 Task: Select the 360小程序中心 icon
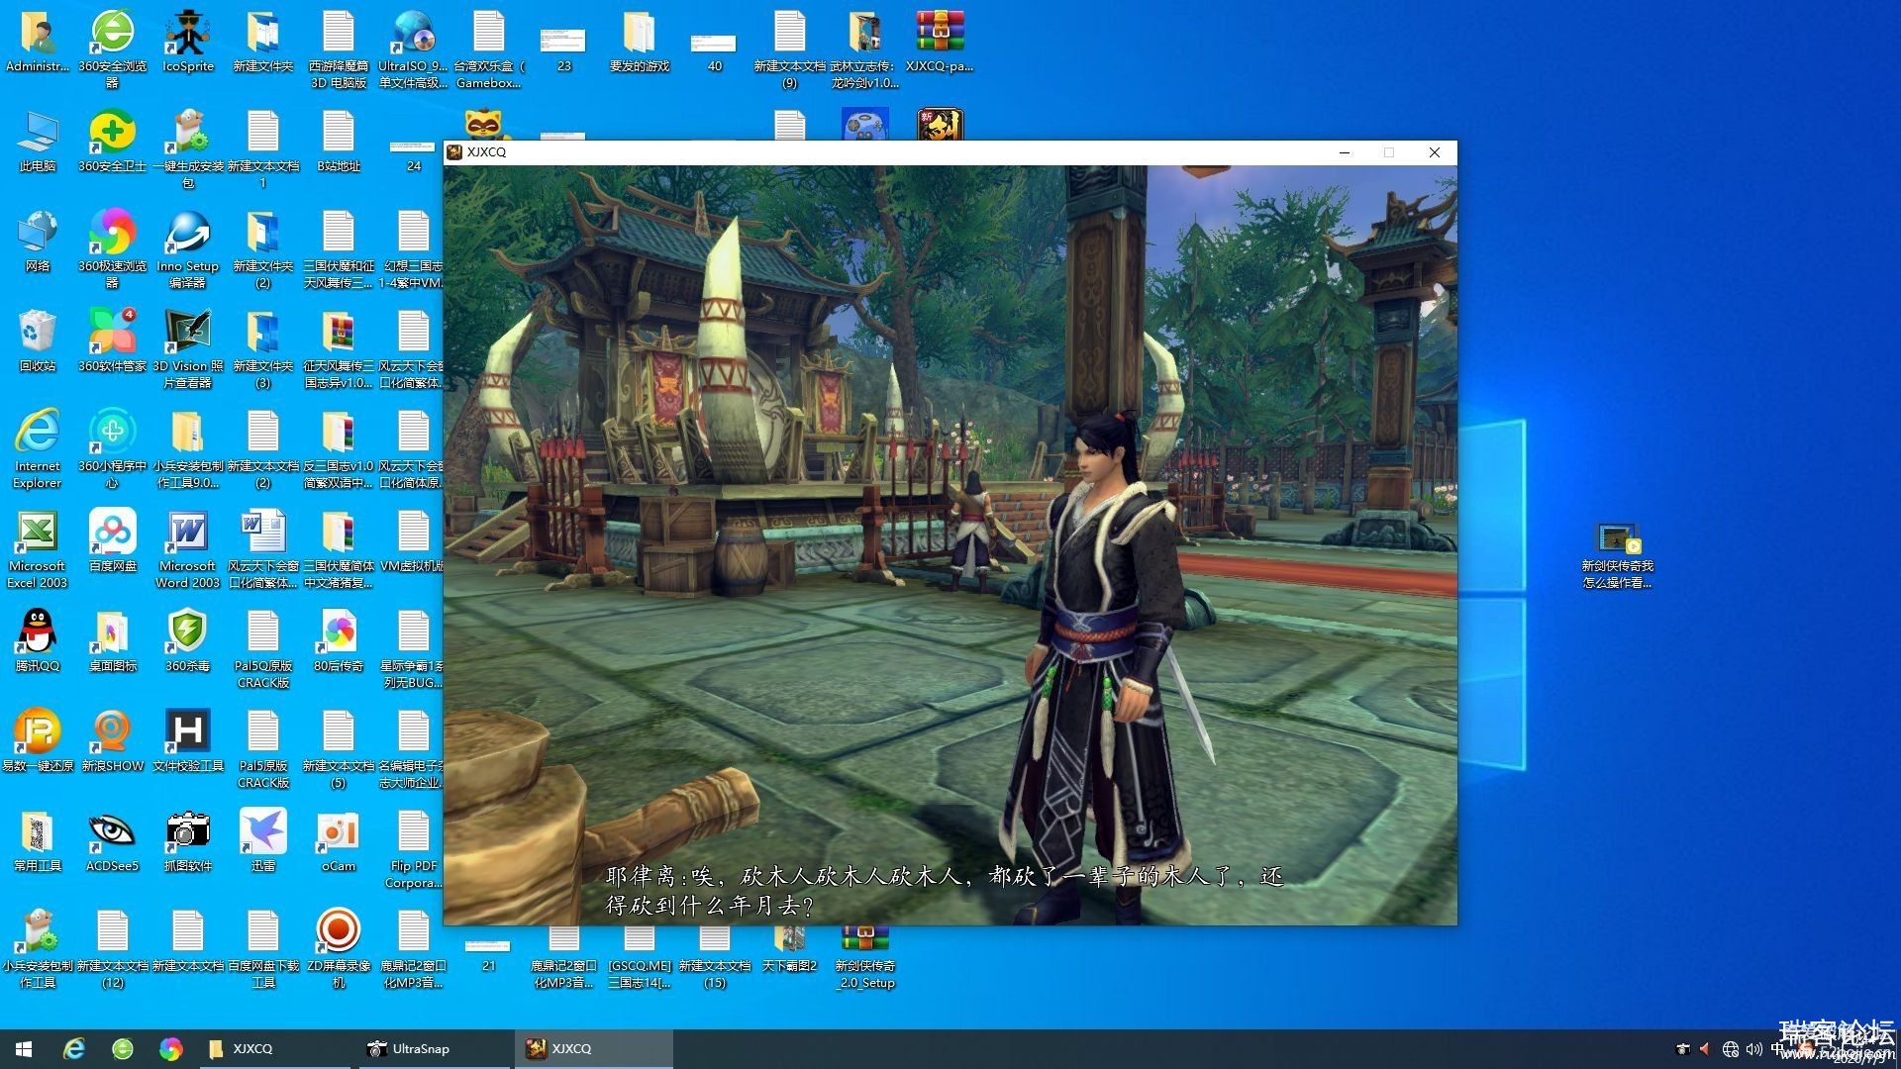click(x=113, y=447)
